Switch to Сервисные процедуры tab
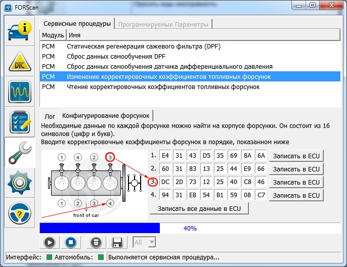The image size is (347, 267). click(x=77, y=24)
